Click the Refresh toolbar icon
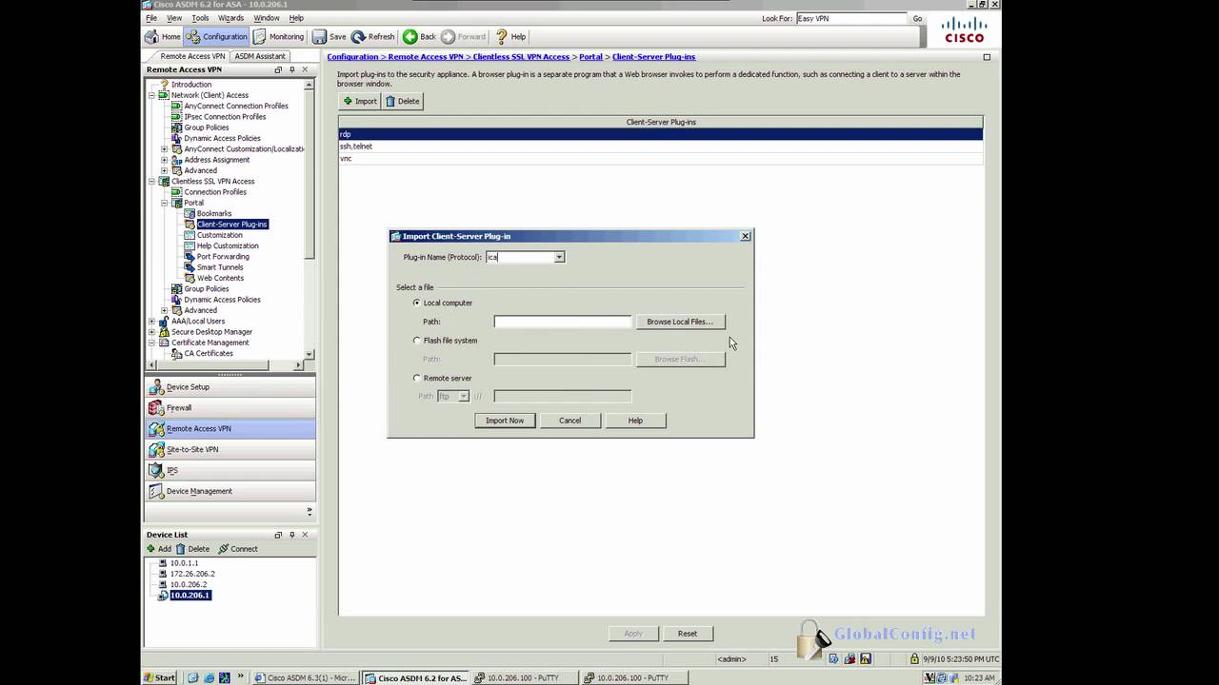This screenshot has height=685, width=1219. (x=372, y=36)
